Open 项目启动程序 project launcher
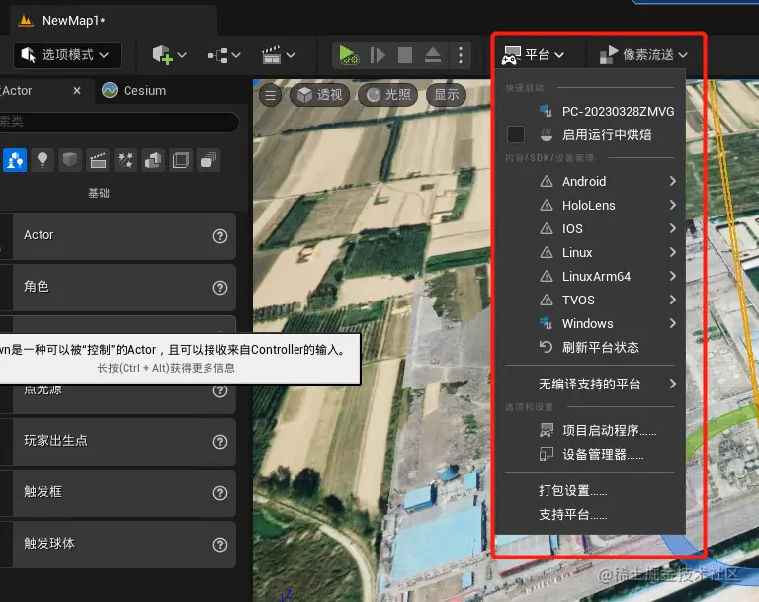 (590, 430)
